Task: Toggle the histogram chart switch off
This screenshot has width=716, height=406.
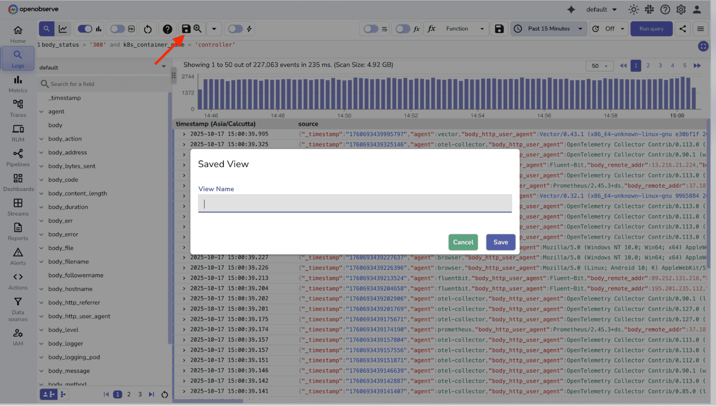Action: pyautogui.click(x=85, y=29)
